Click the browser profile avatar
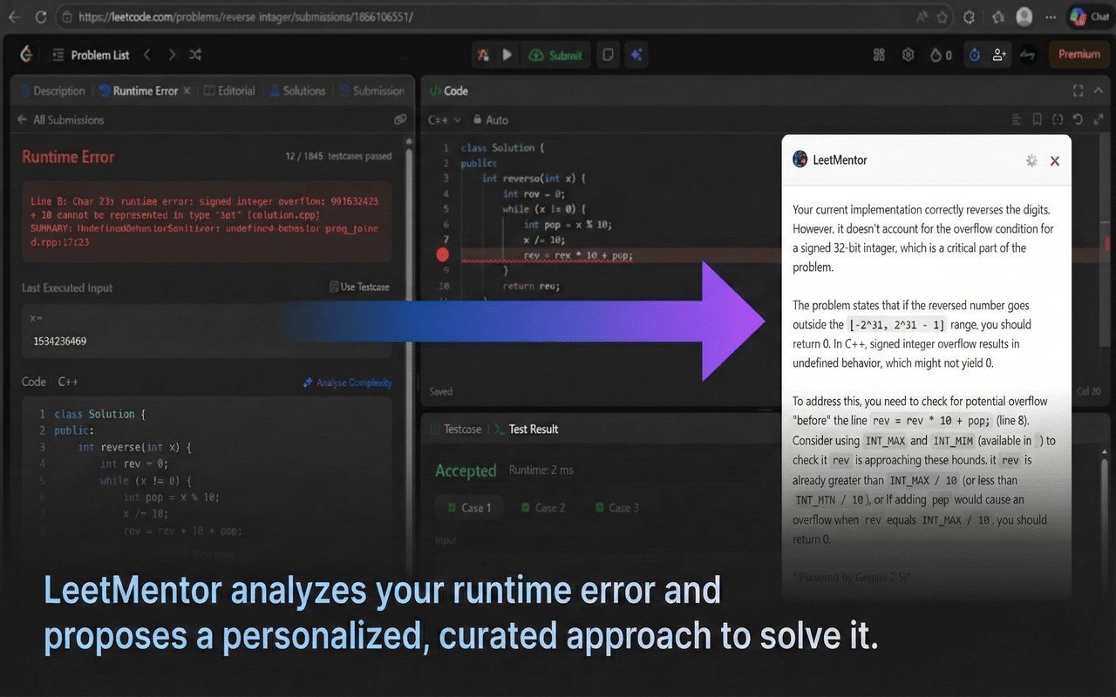1116x697 pixels. point(1025,17)
